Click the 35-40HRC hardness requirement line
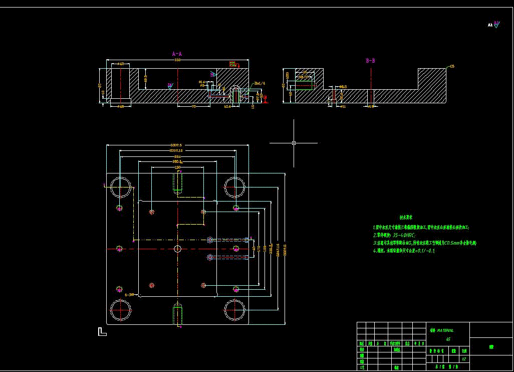514x372 pixels. click(x=394, y=235)
